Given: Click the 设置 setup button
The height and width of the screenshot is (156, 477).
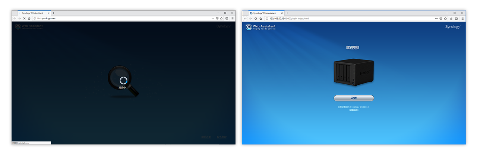Looking at the screenshot, I should click(x=354, y=98).
